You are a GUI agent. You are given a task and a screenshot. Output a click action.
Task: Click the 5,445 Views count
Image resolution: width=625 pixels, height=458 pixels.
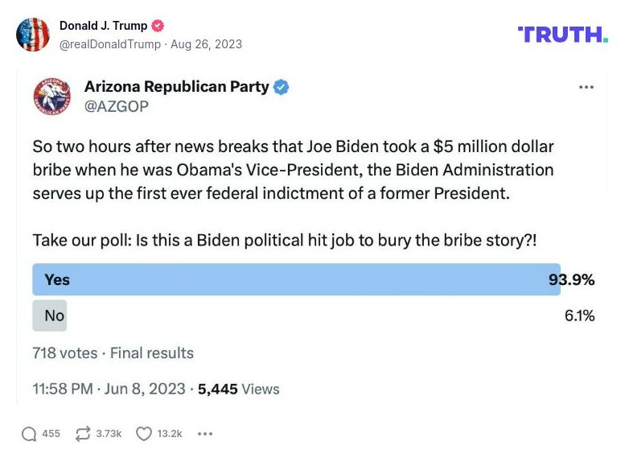(239, 389)
